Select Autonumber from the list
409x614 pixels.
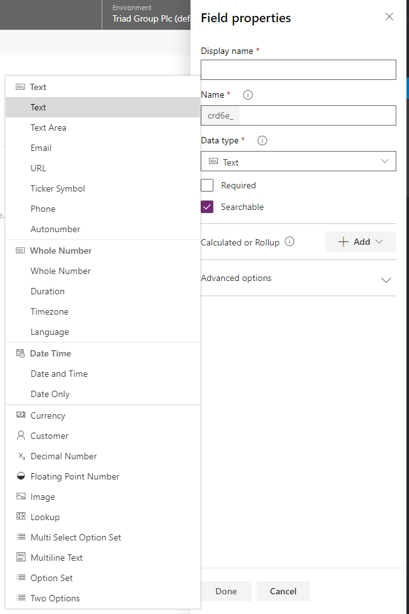coord(103,230)
